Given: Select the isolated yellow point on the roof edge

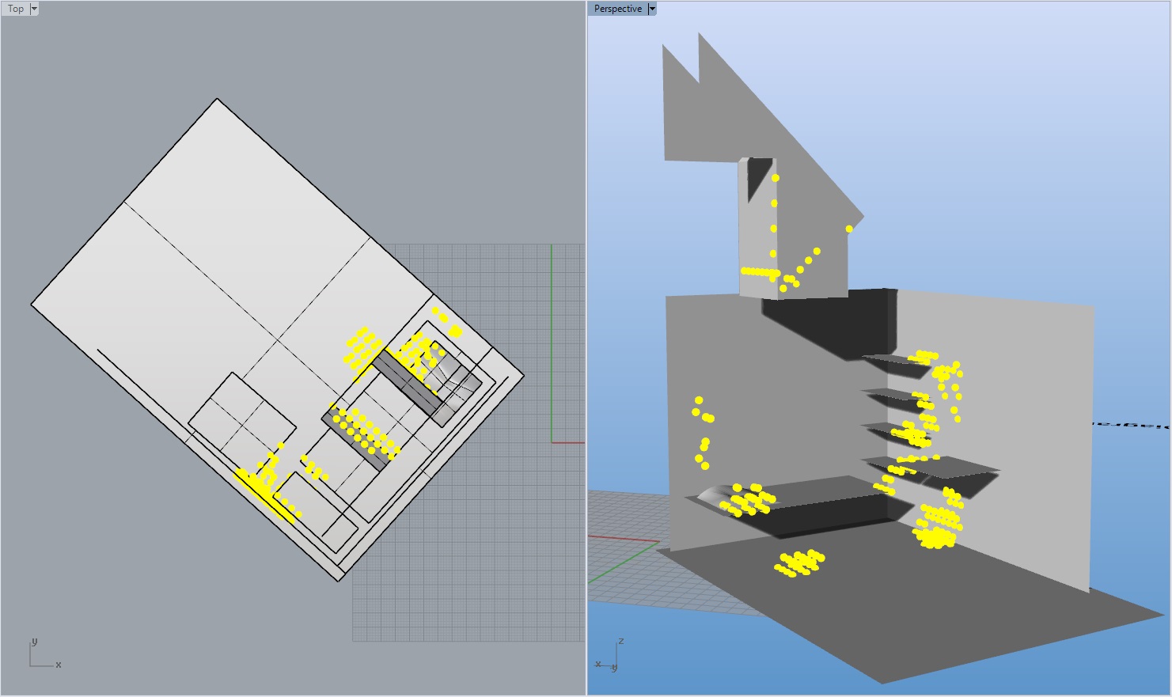Looking at the screenshot, I should pyautogui.click(x=849, y=229).
